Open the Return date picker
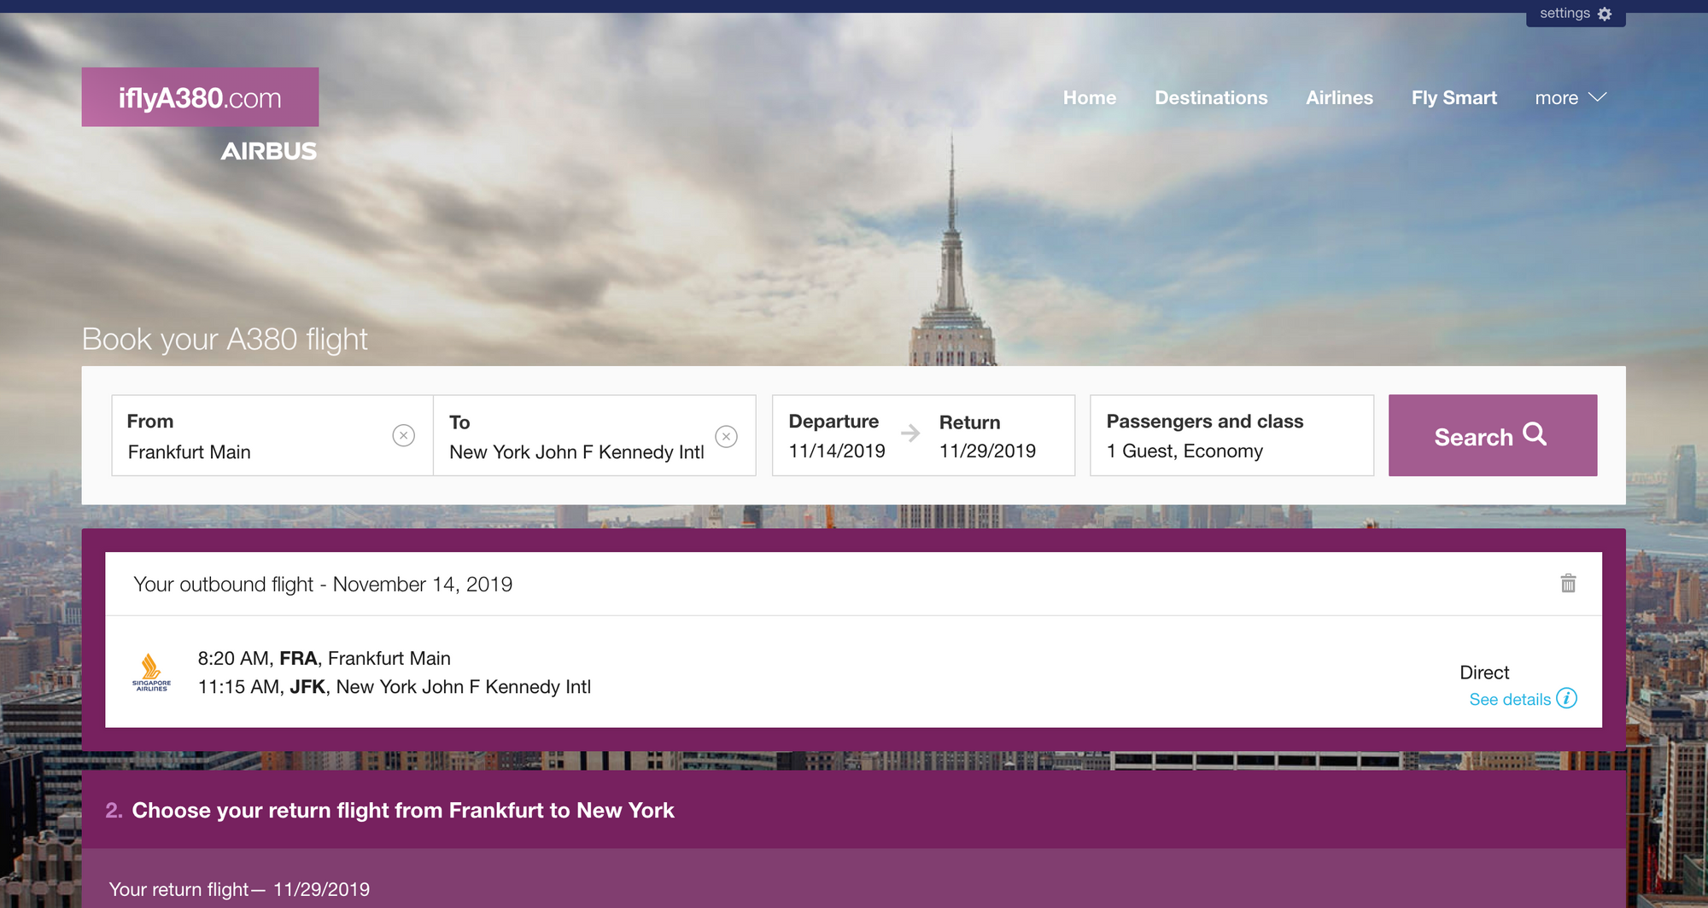Viewport: 1708px width, 908px height. click(x=988, y=436)
